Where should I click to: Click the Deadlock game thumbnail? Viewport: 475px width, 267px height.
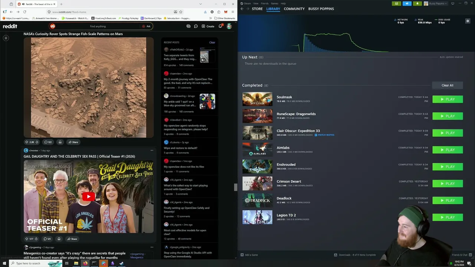(257, 200)
